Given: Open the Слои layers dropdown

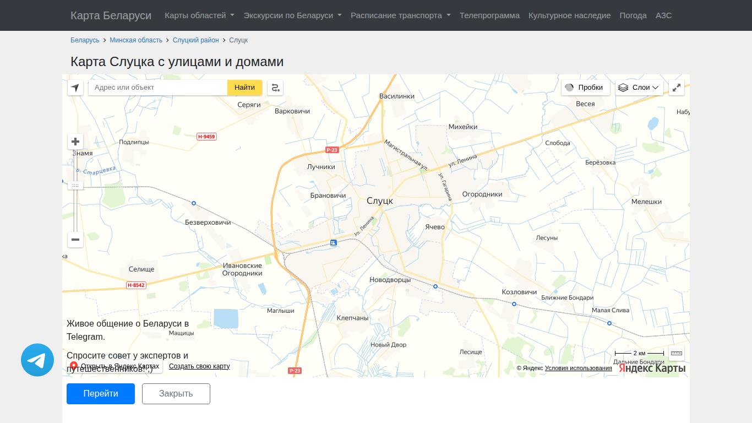Looking at the screenshot, I should (x=639, y=88).
